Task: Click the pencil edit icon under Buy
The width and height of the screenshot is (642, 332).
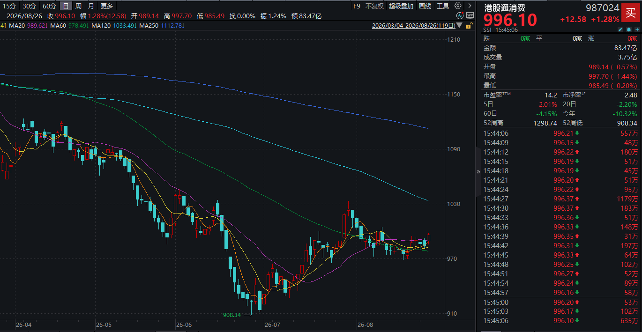Action: (620, 29)
